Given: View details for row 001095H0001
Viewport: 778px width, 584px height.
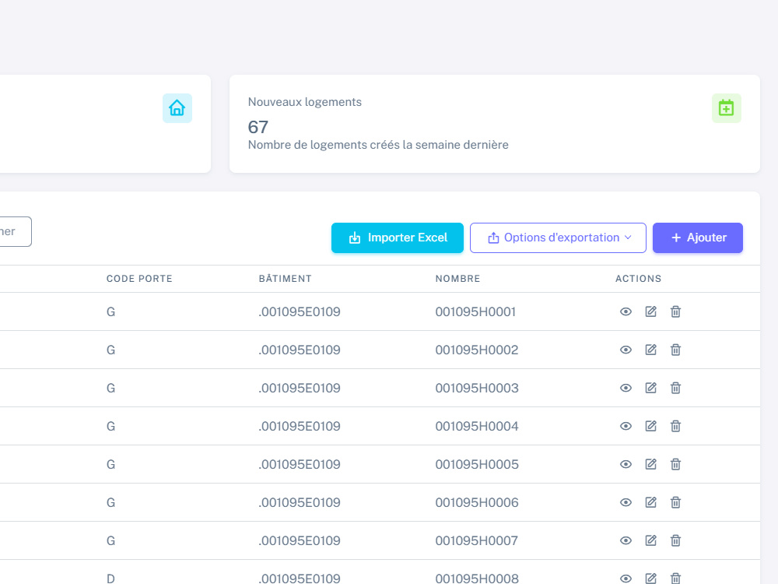Looking at the screenshot, I should click(x=626, y=312).
